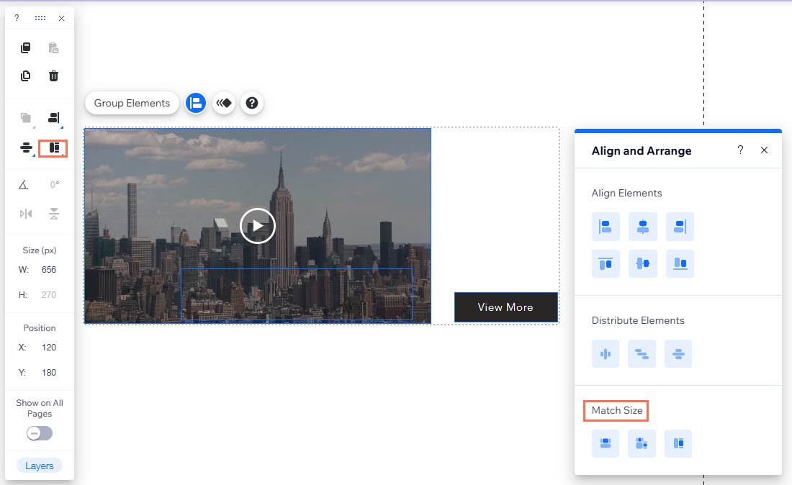The height and width of the screenshot is (485, 792).
Task: Toggle the Show on All Pages switch
Action: pyautogui.click(x=39, y=432)
